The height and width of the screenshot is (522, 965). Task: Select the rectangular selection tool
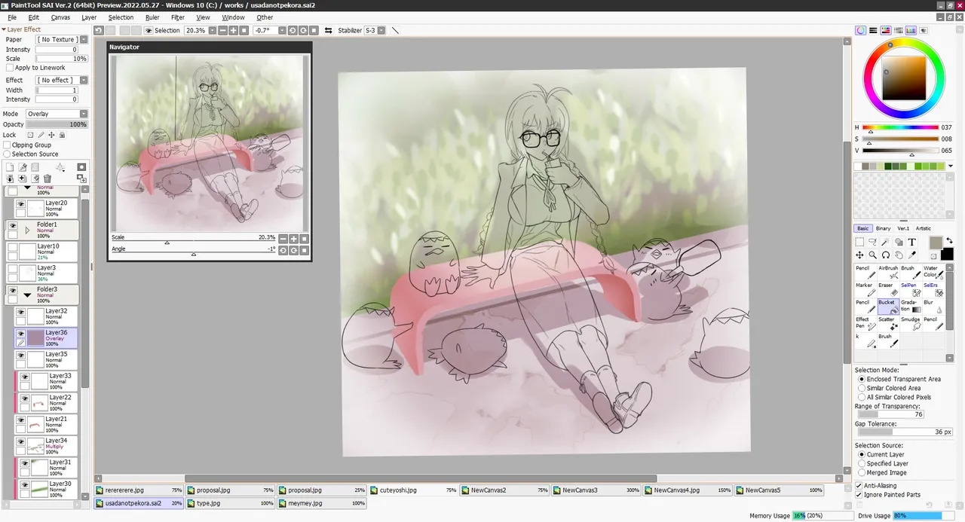(x=859, y=243)
